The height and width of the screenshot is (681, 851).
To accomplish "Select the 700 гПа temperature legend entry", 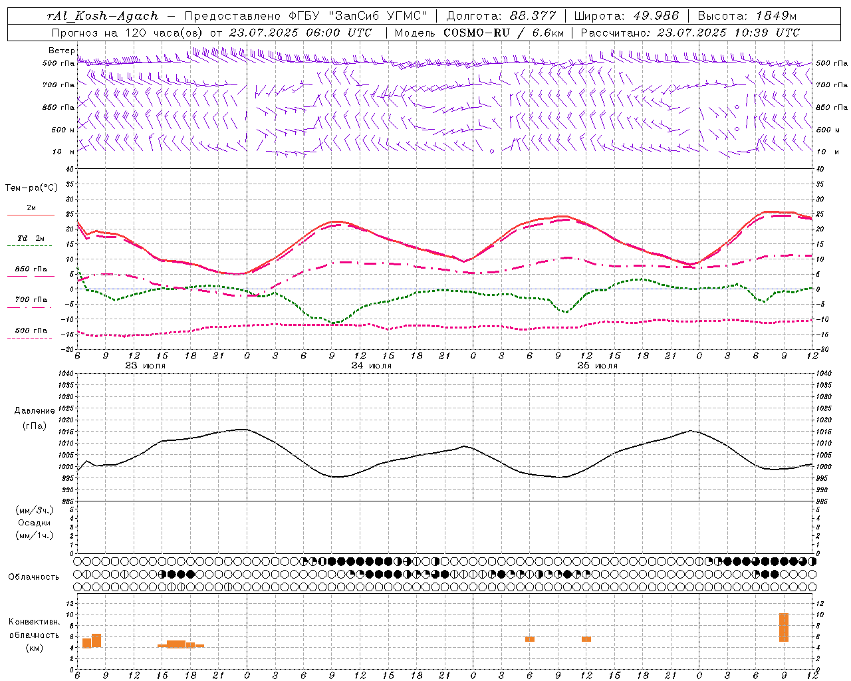I will (31, 300).
